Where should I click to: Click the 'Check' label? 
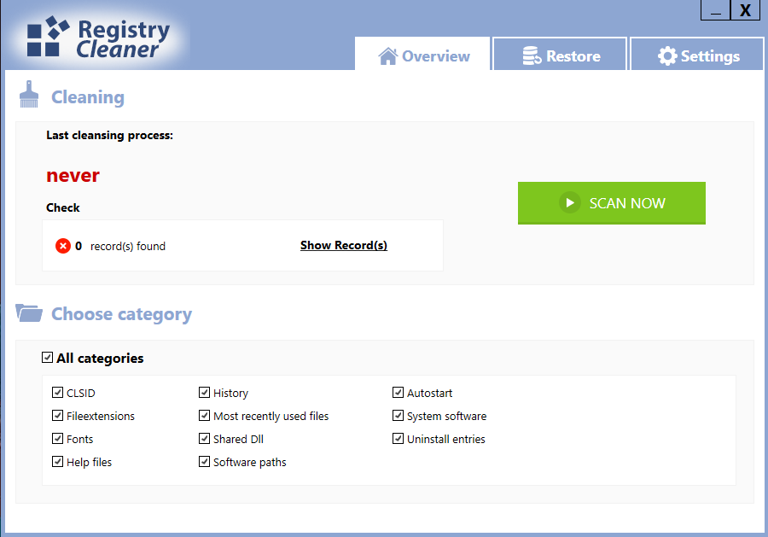point(62,207)
